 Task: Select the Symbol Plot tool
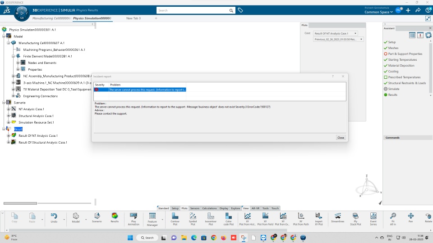click(193, 219)
